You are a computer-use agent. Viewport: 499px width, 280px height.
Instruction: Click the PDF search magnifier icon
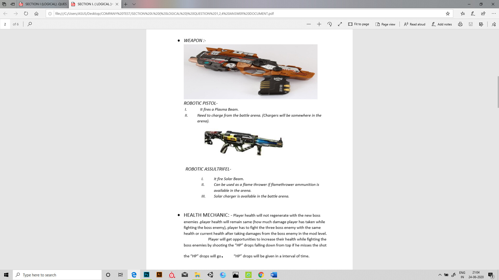(30, 24)
